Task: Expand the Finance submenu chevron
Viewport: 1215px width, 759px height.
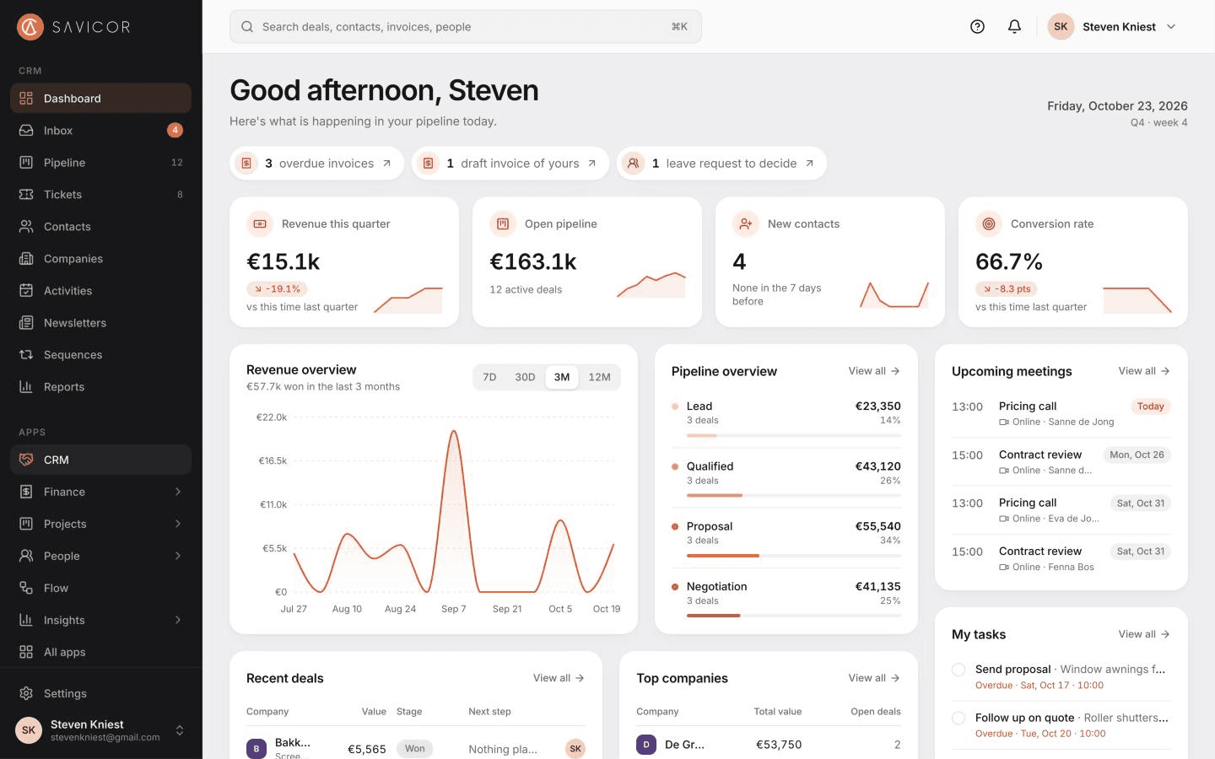Action: point(178,492)
